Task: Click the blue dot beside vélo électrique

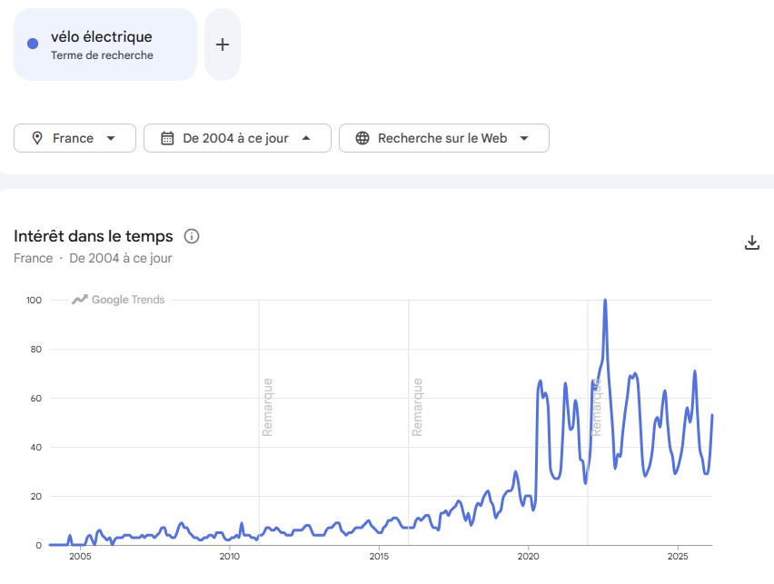Action: (33, 44)
